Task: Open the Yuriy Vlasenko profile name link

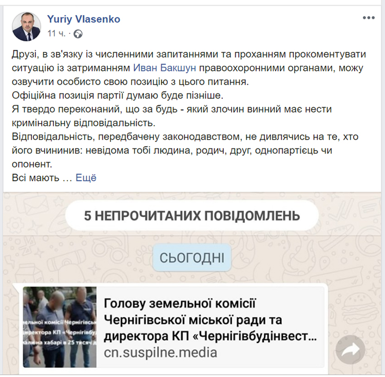Action: point(84,19)
